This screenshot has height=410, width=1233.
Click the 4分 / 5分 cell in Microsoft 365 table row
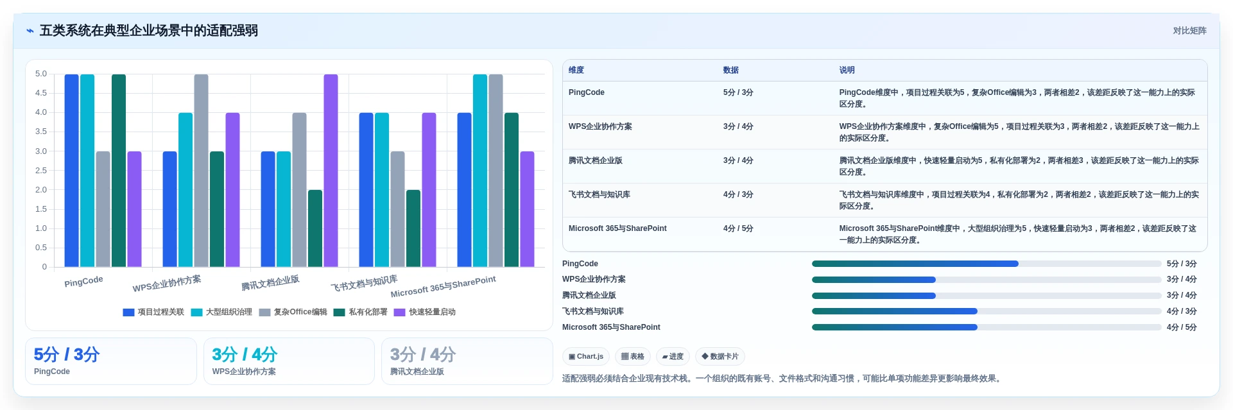point(738,229)
